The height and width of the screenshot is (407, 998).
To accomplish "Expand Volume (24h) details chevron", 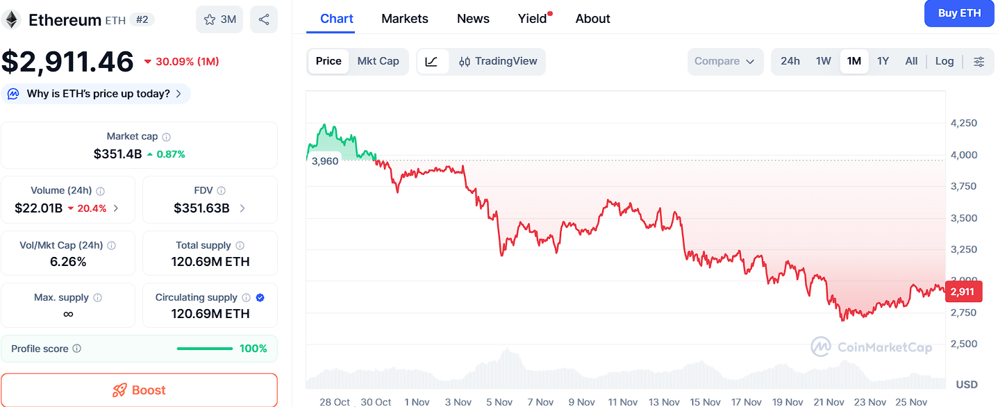I will (x=116, y=208).
